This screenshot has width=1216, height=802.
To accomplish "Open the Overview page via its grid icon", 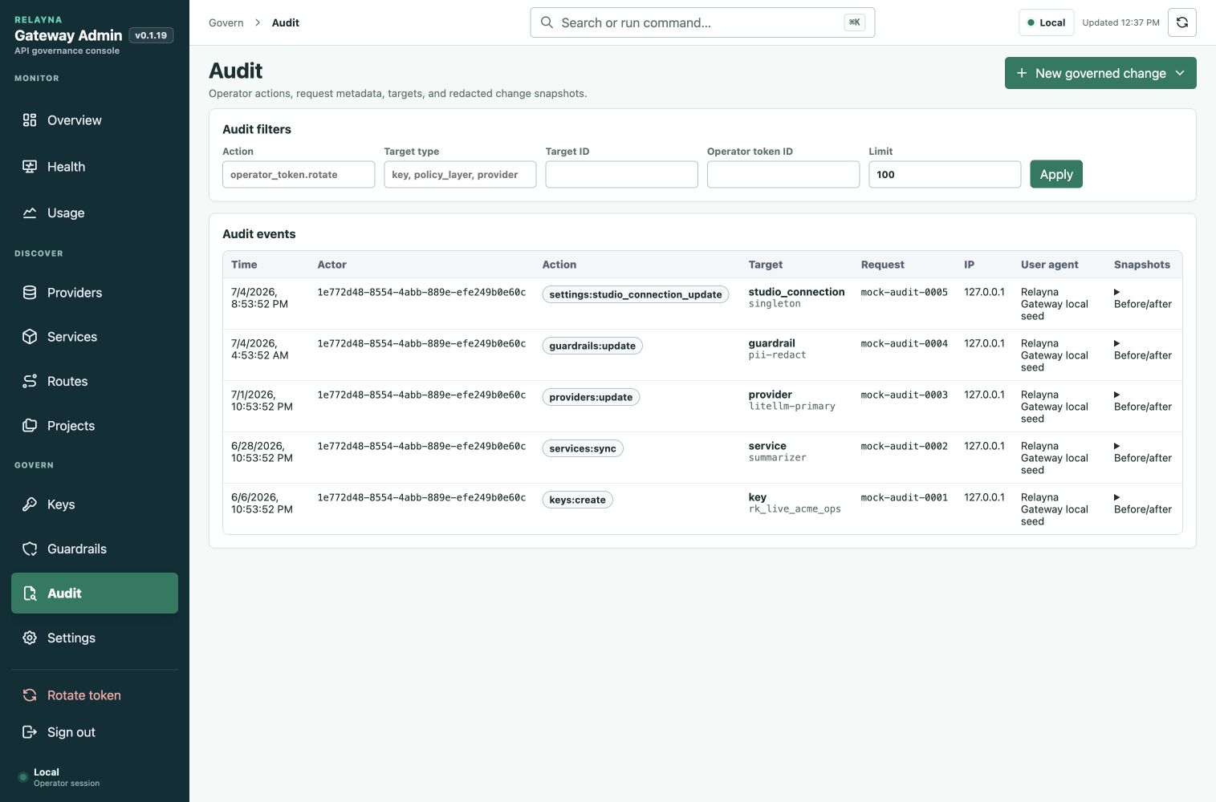I will 30,120.
